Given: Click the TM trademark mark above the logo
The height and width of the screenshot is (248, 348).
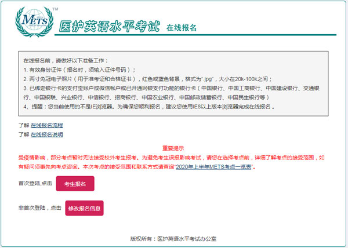Looking at the screenshot, I should pos(55,10).
